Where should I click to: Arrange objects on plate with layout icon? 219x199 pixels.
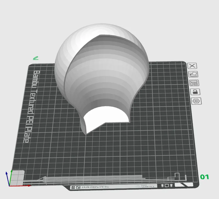coord(194,83)
